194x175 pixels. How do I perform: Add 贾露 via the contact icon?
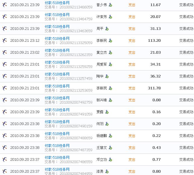click(107, 112)
